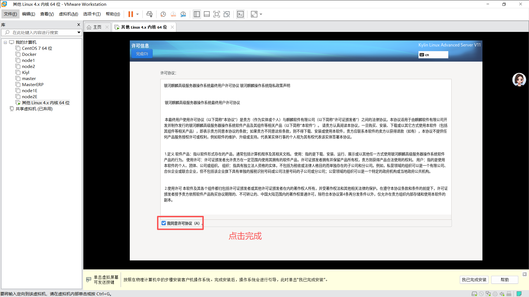Send Ctrl+Alt+Del to the guest
The width and height of the screenshot is (529, 297).
point(149,14)
